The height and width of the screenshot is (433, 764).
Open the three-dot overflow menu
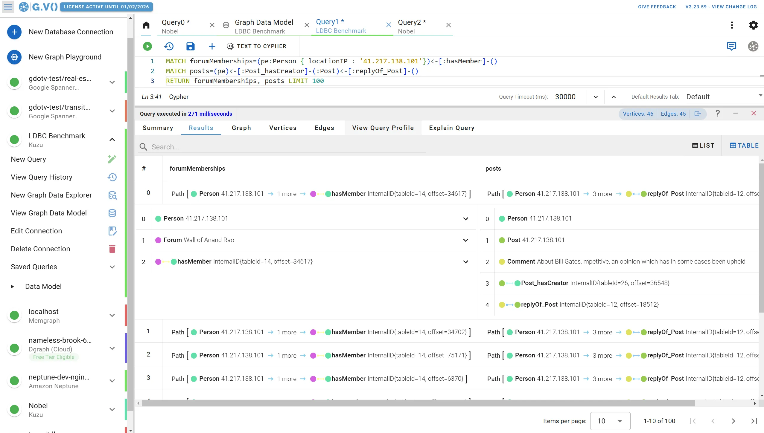click(732, 25)
